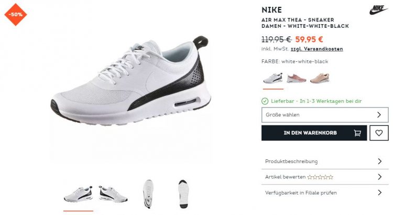Click the Nike swoosh logo
Image resolution: width=393 pixels, height=215 pixels.
(x=378, y=10)
